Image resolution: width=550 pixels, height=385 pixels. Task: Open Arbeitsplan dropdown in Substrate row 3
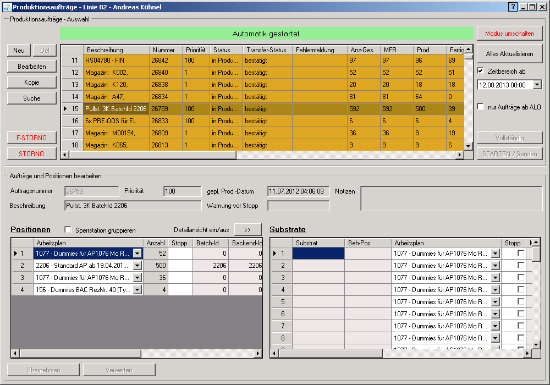click(495, 278)
